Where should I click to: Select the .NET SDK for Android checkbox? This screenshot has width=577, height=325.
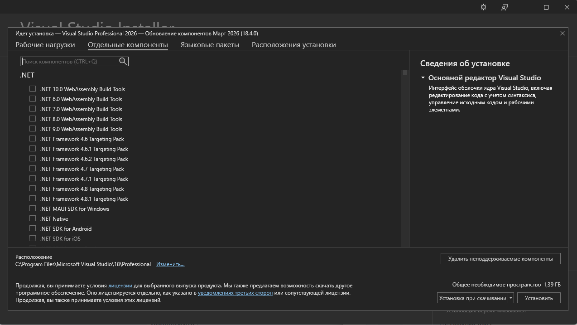33,228
